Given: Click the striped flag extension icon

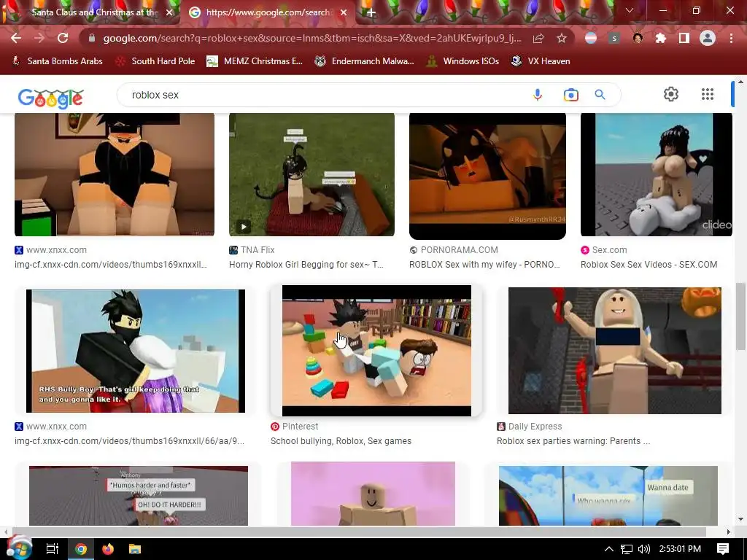Looking at the screenshot, I should (591, 38).
